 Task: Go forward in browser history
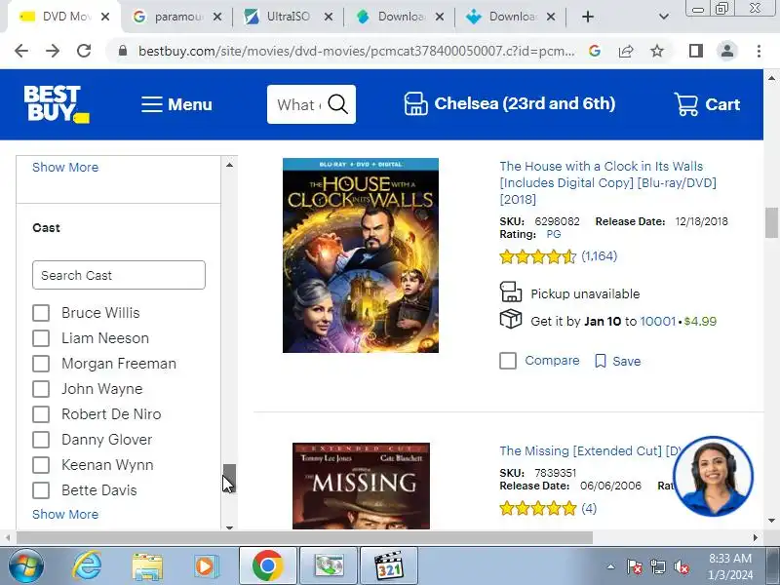pos(53,51)
